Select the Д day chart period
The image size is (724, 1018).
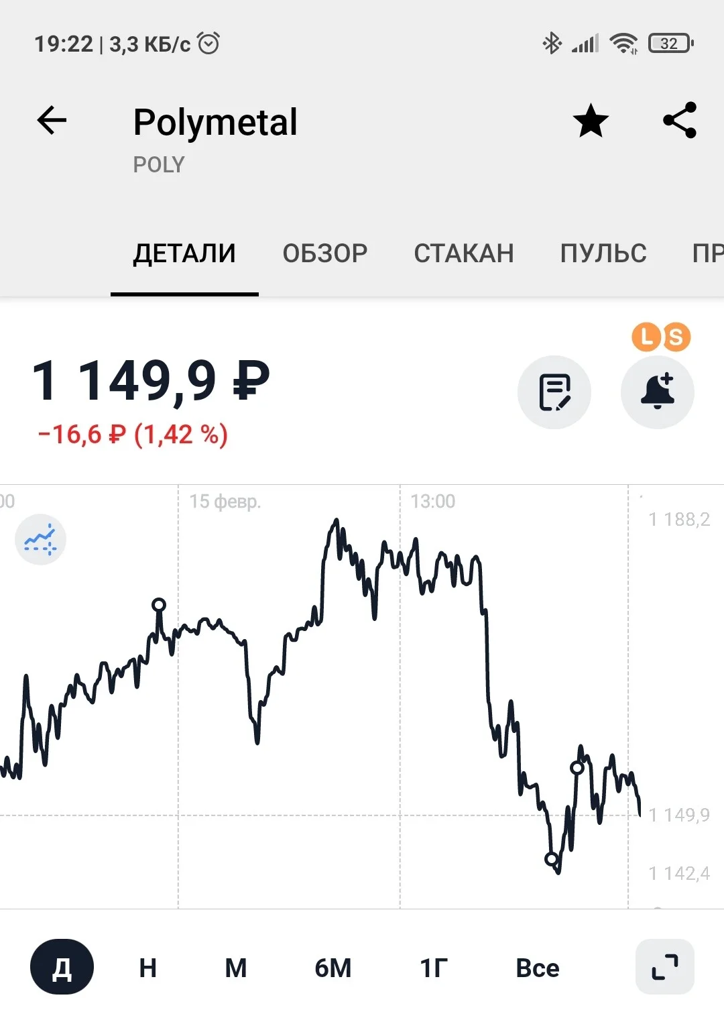62,967
